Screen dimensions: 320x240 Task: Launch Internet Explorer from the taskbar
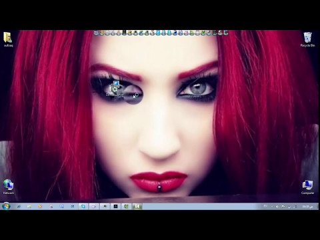click(x=19, y=207)
